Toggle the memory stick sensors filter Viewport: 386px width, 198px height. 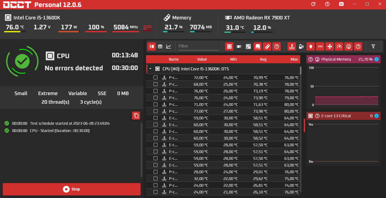click(267, 46)
